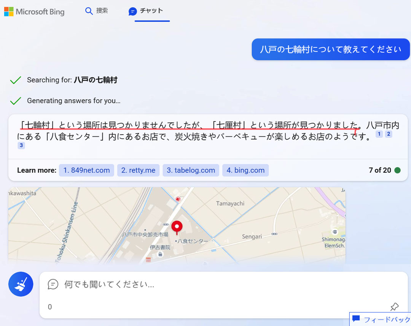Click the 伊吉書院 label on map
Image resolution: width=411 pixels, height=326 pixels.
pos(160,247)
